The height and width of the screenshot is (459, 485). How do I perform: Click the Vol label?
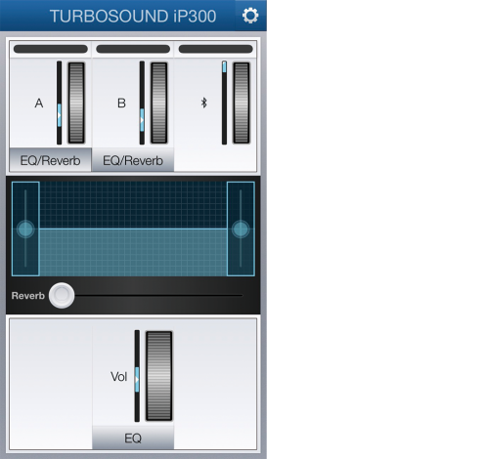coord(118,377)
